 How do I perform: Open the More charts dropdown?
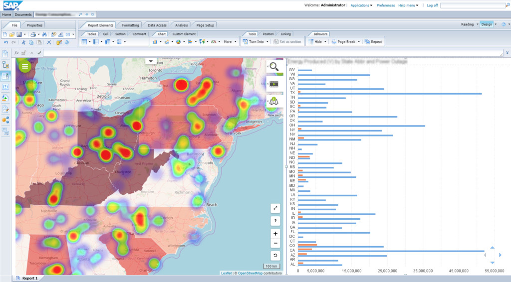point(230,42)
